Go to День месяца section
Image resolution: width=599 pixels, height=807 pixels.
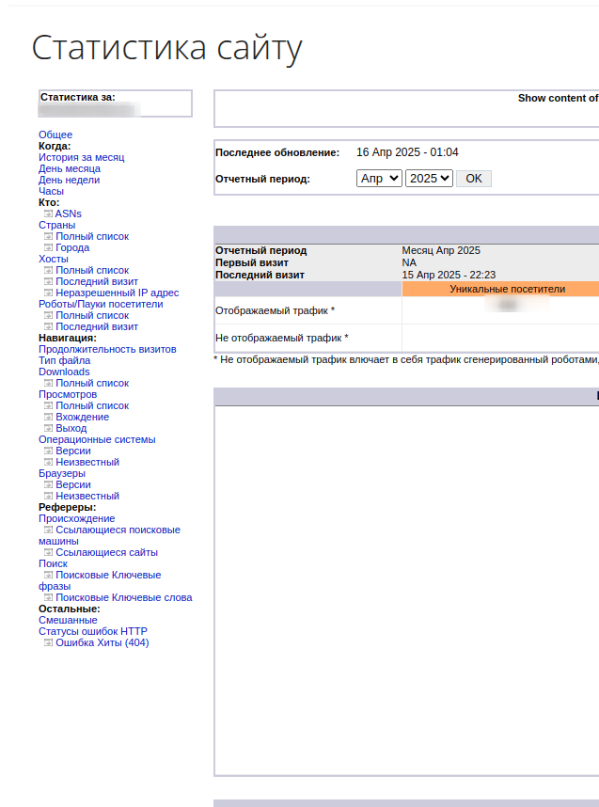pyautogui.click(x=70, y=168)
